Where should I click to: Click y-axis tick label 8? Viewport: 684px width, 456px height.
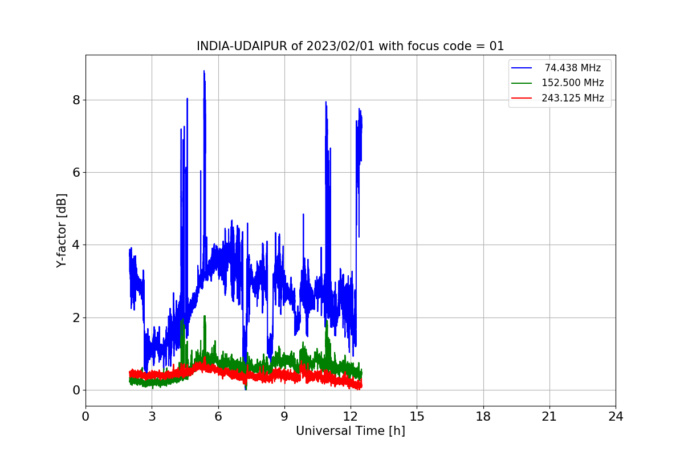pos(76,100)
